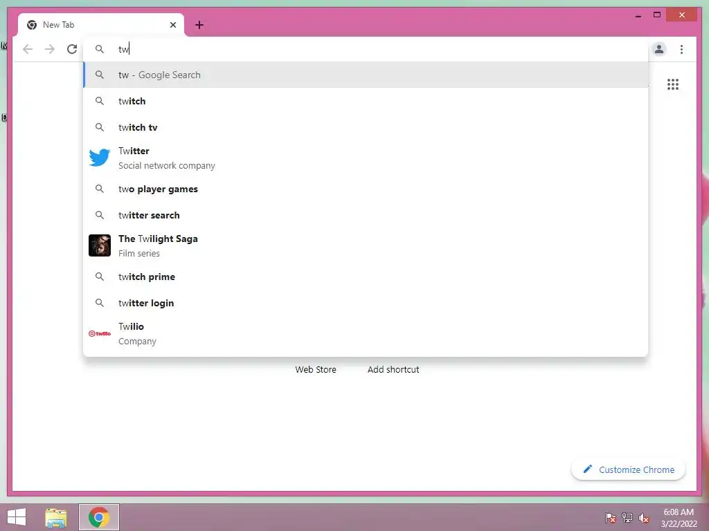Viewport: 709px width, 531px height.
Task: Open the Web Store shortcut
Action: click(x=316, y=369)
